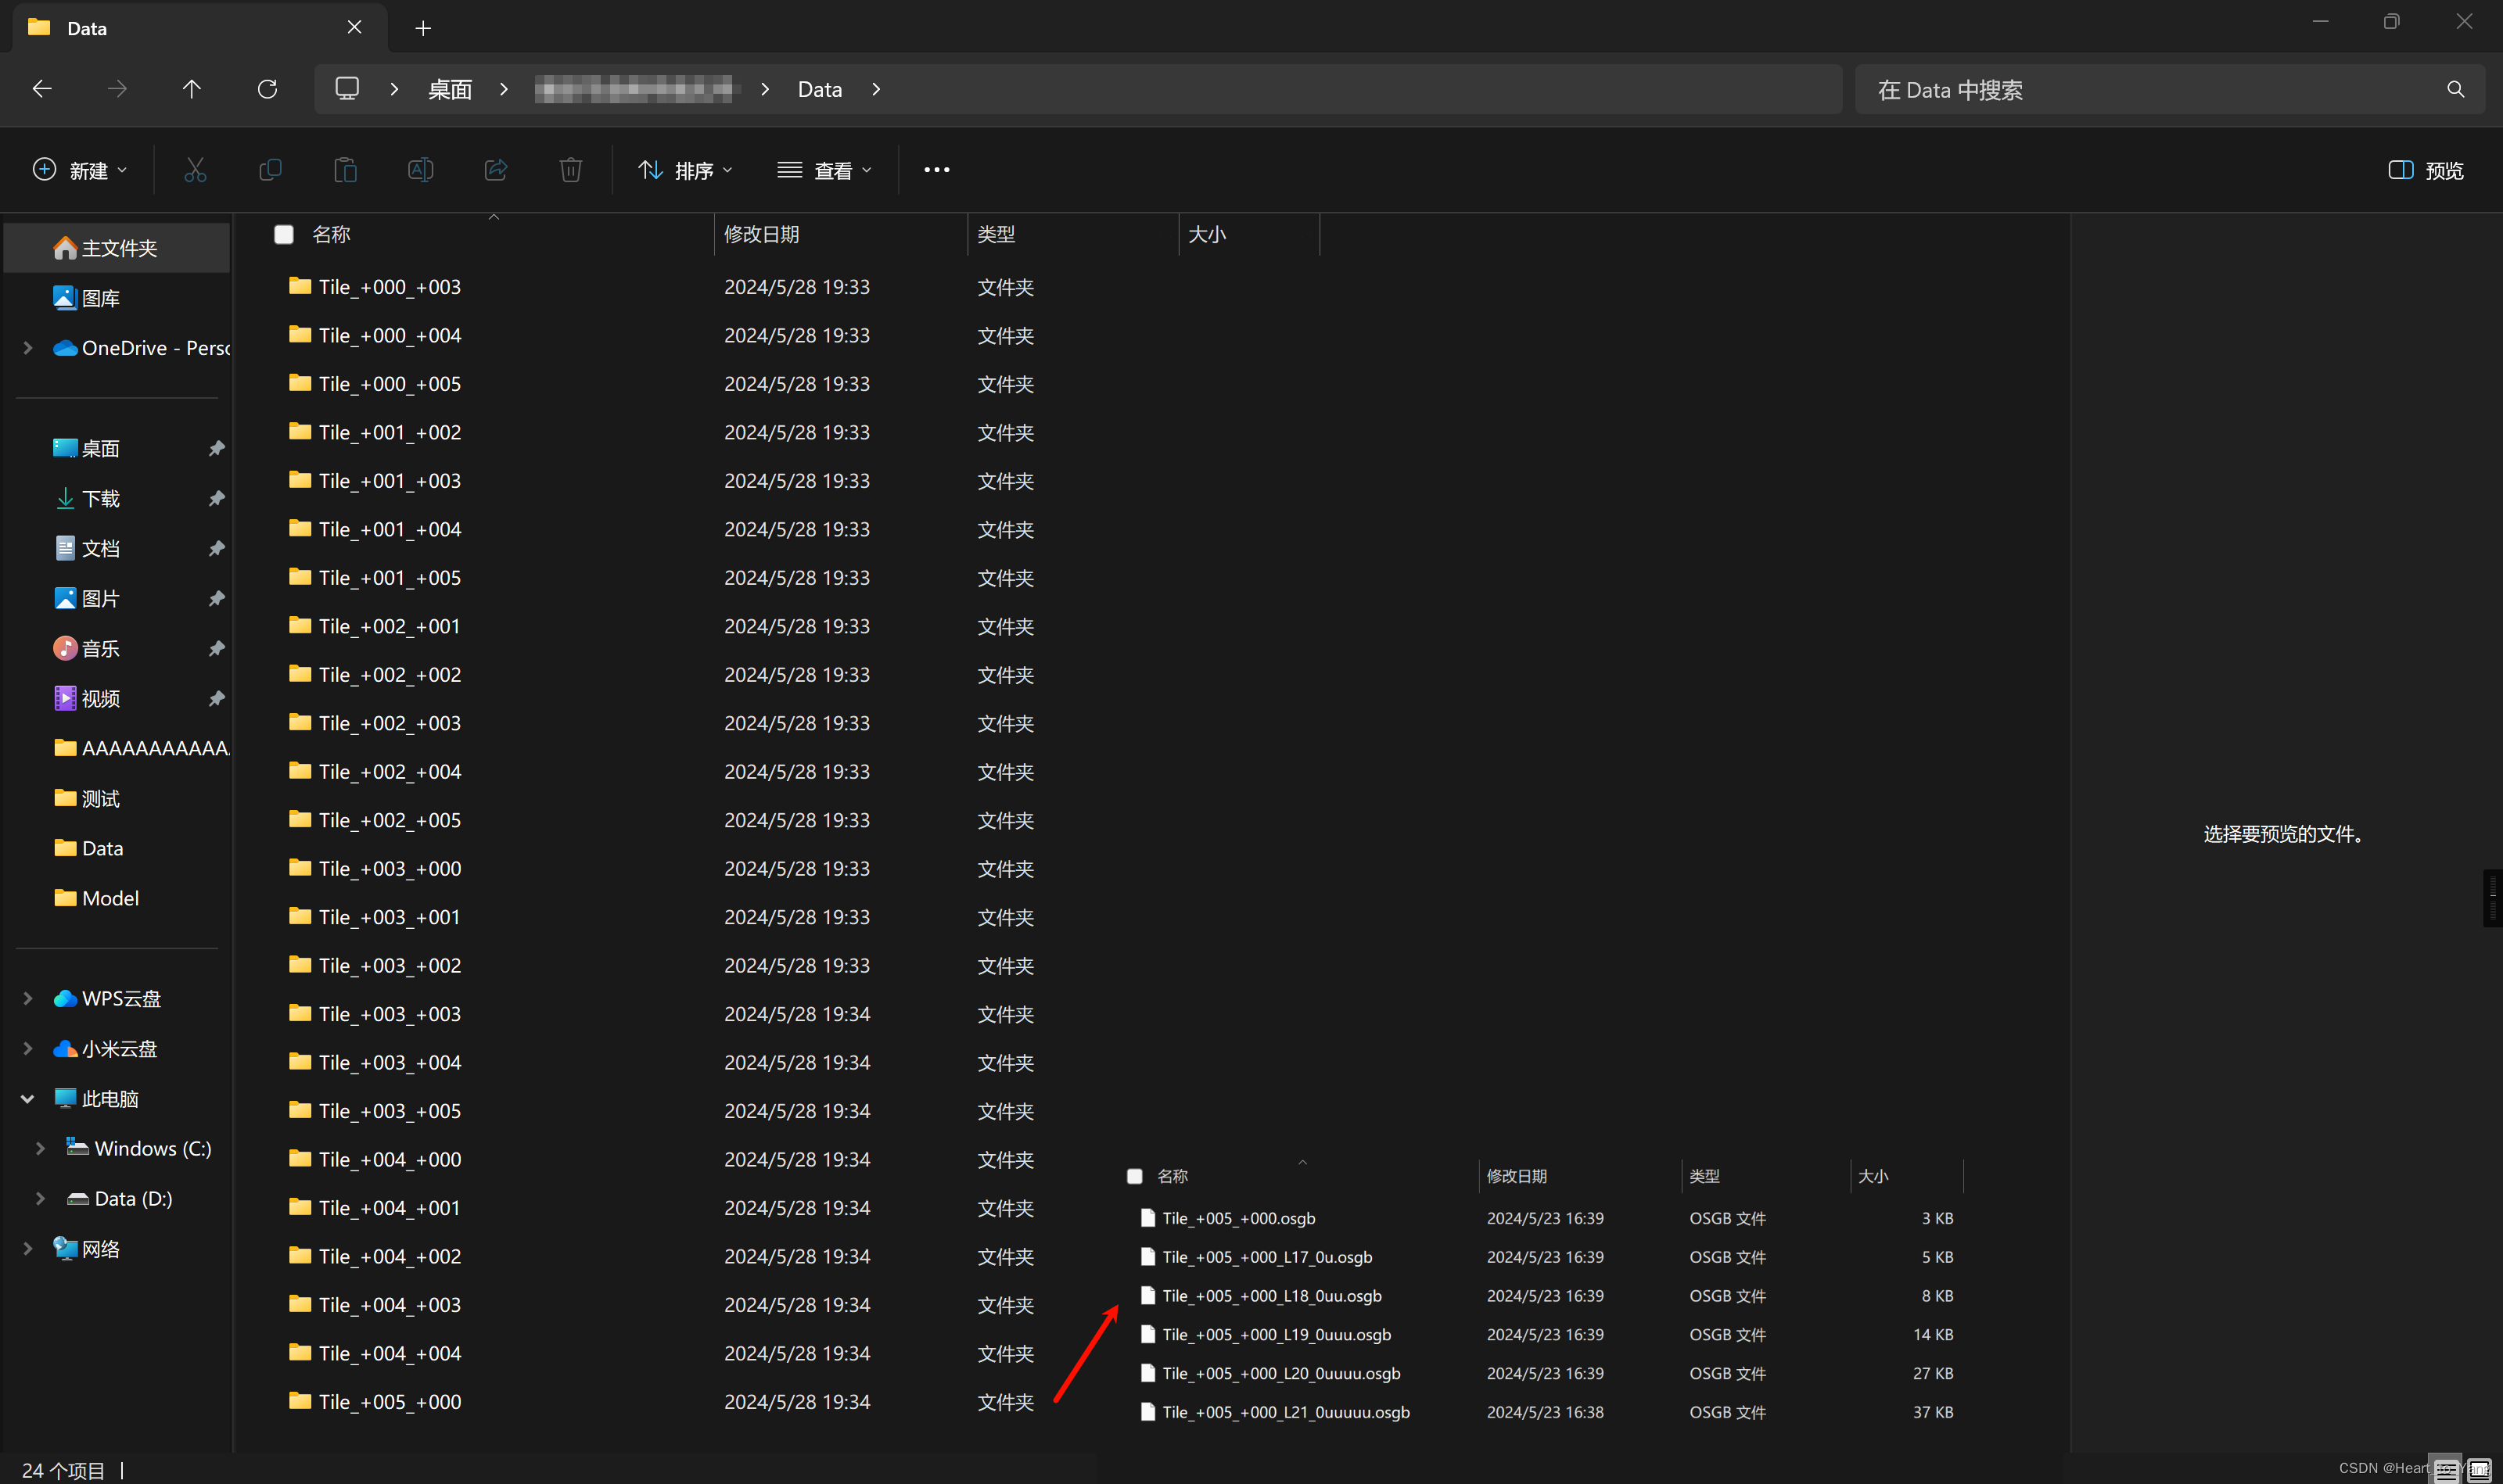Refresh the current folder view
The width and height of the screenshot is (2503, 1484).
coord(267,89)
